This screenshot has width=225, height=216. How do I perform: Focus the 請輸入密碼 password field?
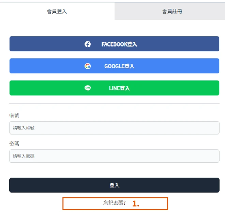(x=114, y=156)
